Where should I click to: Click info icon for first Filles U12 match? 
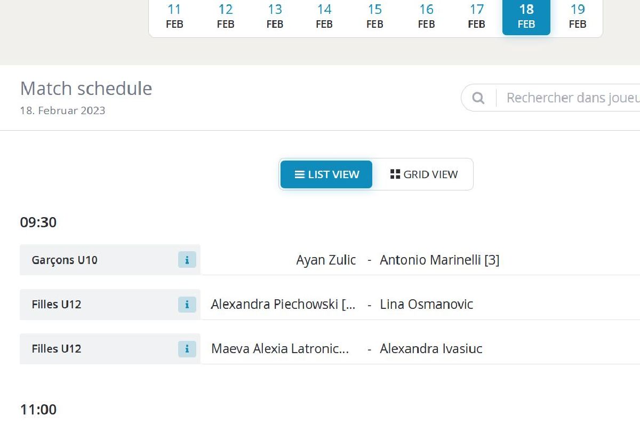point(187,305)
